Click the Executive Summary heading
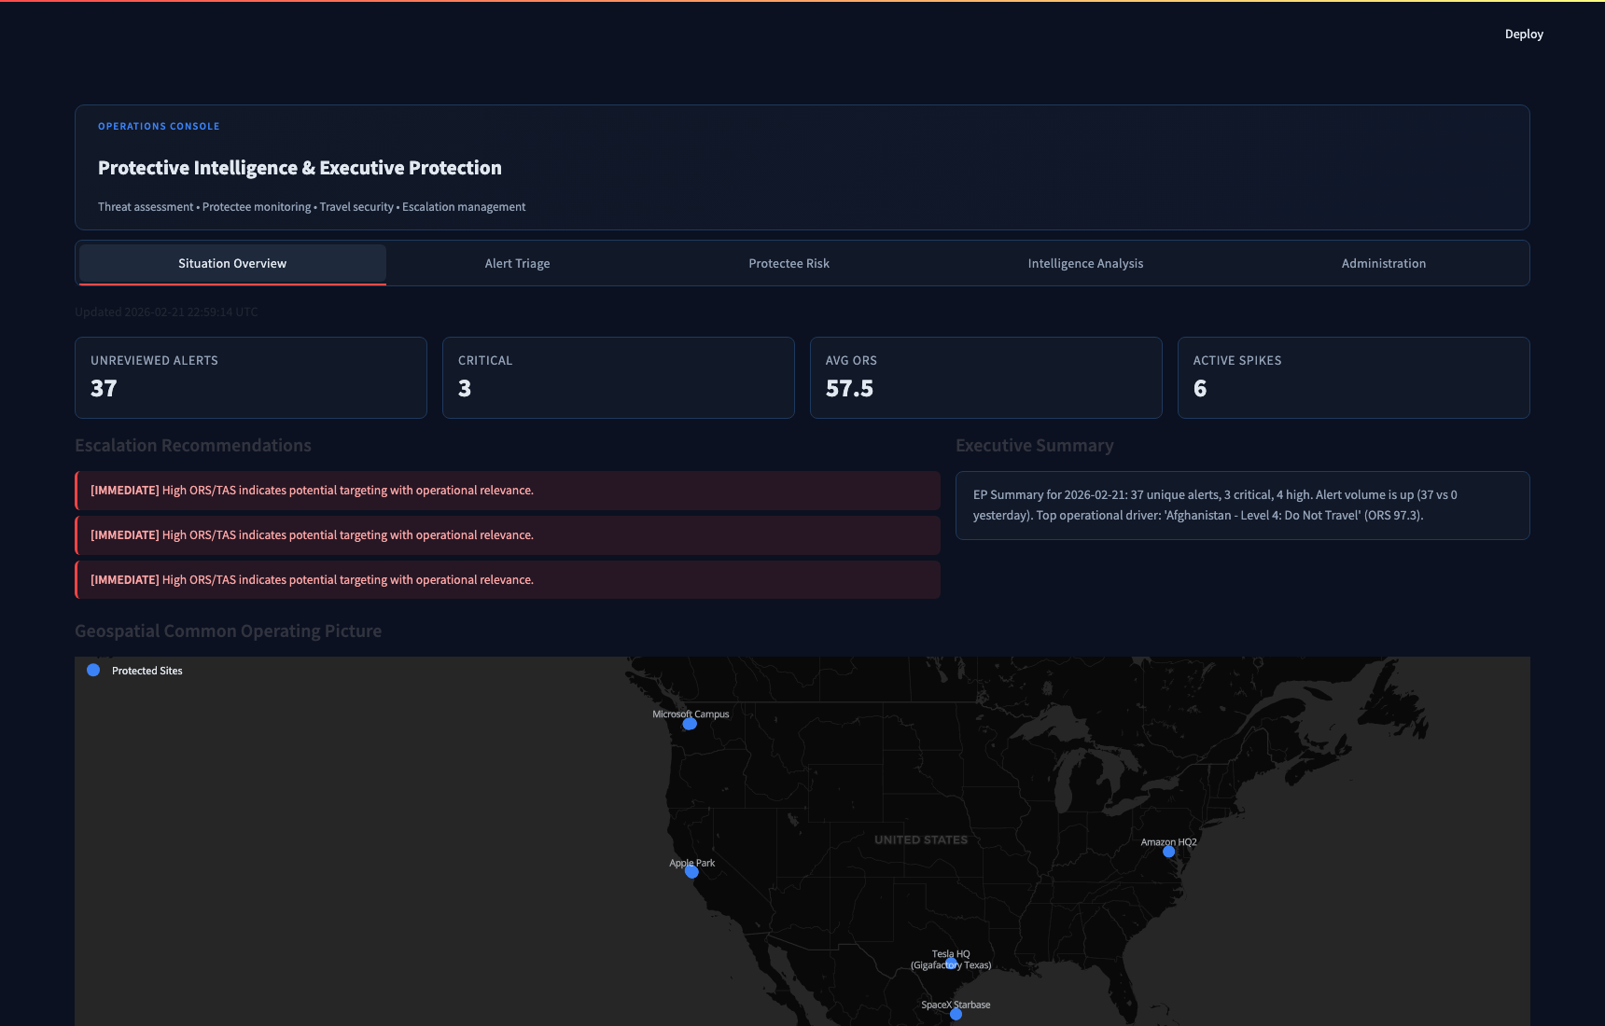1605x1026 pixels. [x=1035, y=446]
